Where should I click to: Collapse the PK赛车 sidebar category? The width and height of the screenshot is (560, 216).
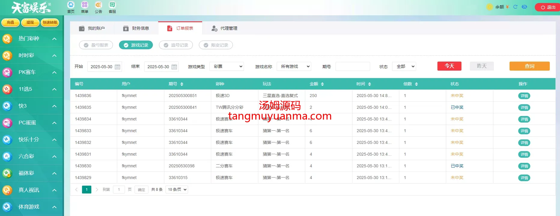(x=54, y=72)
